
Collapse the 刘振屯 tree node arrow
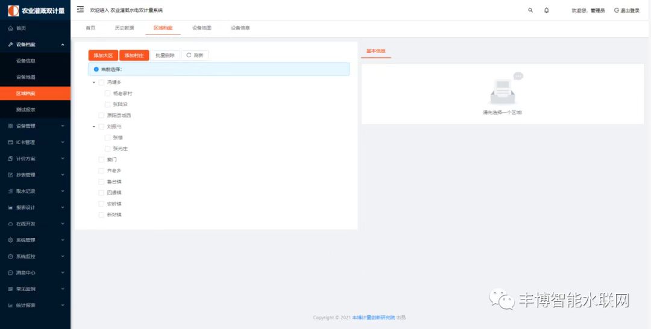(94, 127)
